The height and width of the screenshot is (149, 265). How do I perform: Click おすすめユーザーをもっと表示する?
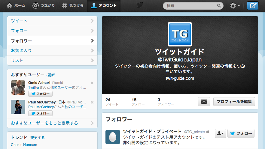[x=52, y=123]
